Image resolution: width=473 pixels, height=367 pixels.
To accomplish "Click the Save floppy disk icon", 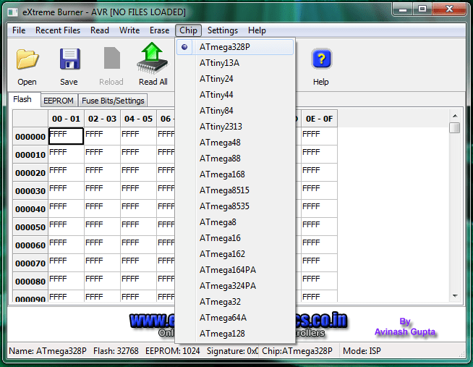I will (69, 59).
